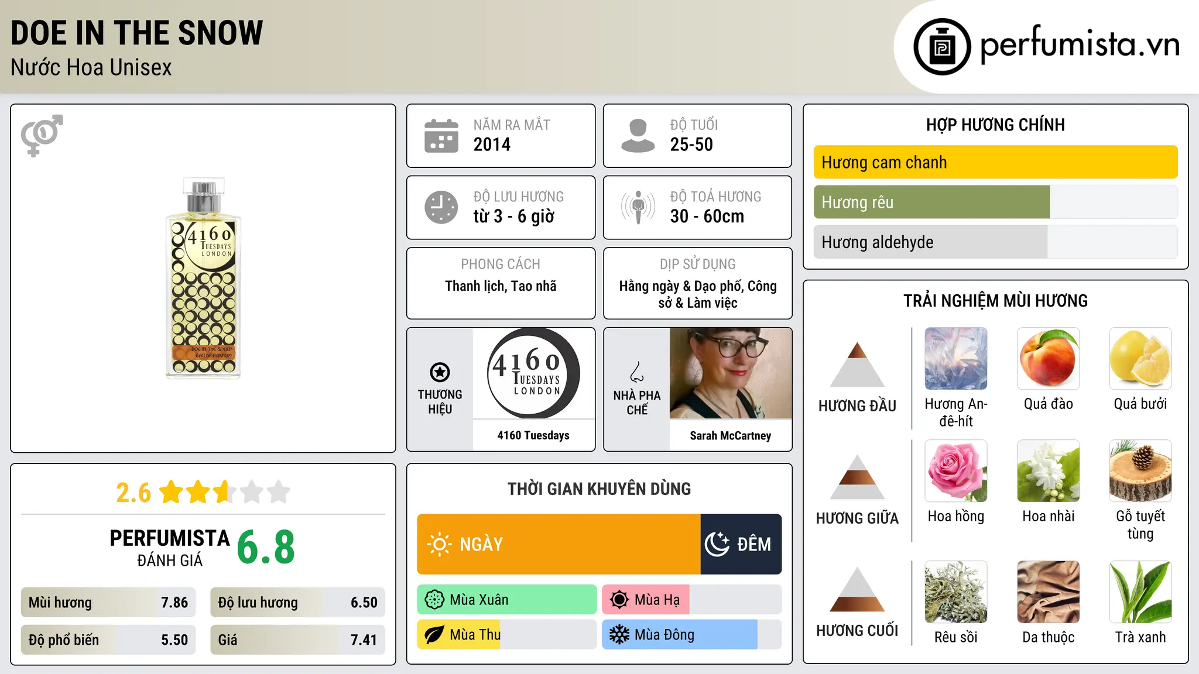Image resolution: width=1199 pixels, height=674 pixels.
Task: Click the flower icon for Mùa Xuân
Action: coord(434,600)
